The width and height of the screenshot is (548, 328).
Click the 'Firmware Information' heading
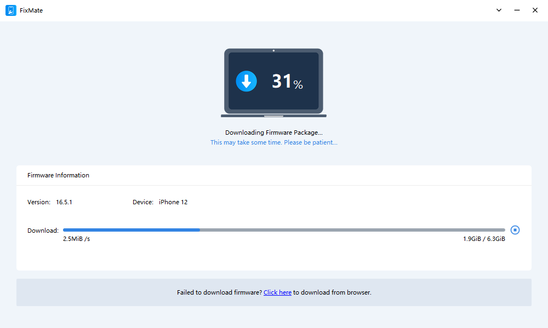(59, 175)
